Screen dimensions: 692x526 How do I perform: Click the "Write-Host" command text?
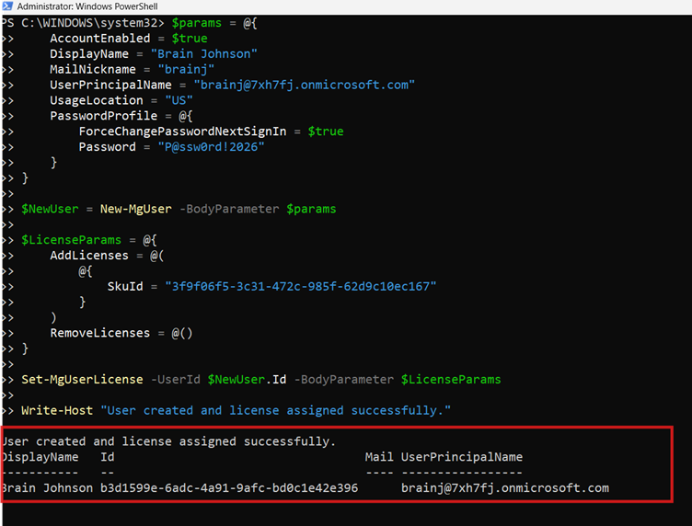[57, 410]
